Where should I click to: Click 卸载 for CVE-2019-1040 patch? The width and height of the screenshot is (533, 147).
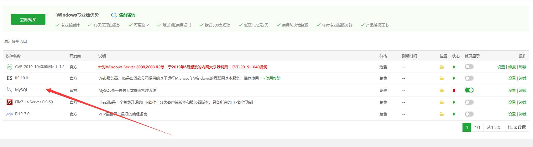click(523, 67)
